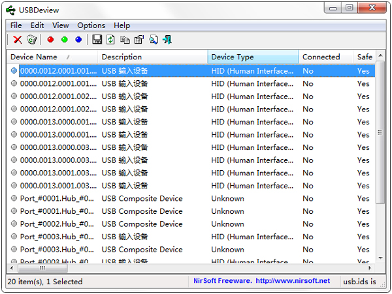Open the properties toolbar icon

[x=139, y=40]
